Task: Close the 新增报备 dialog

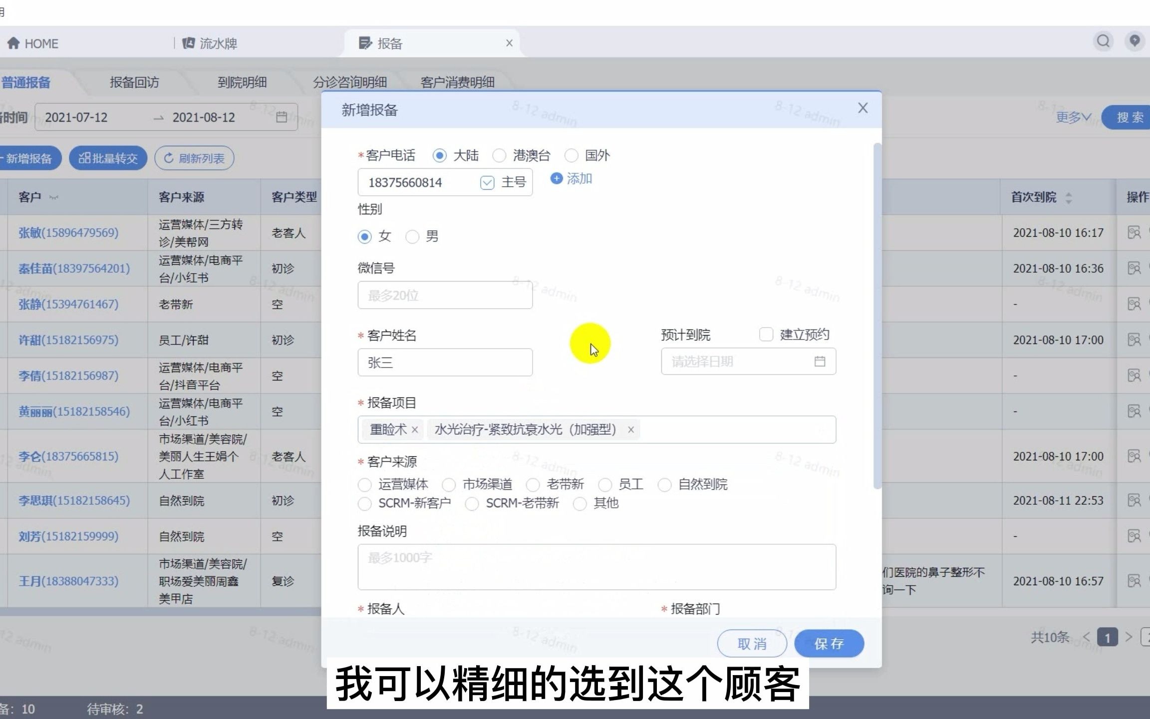Action: tap(862, 108)
